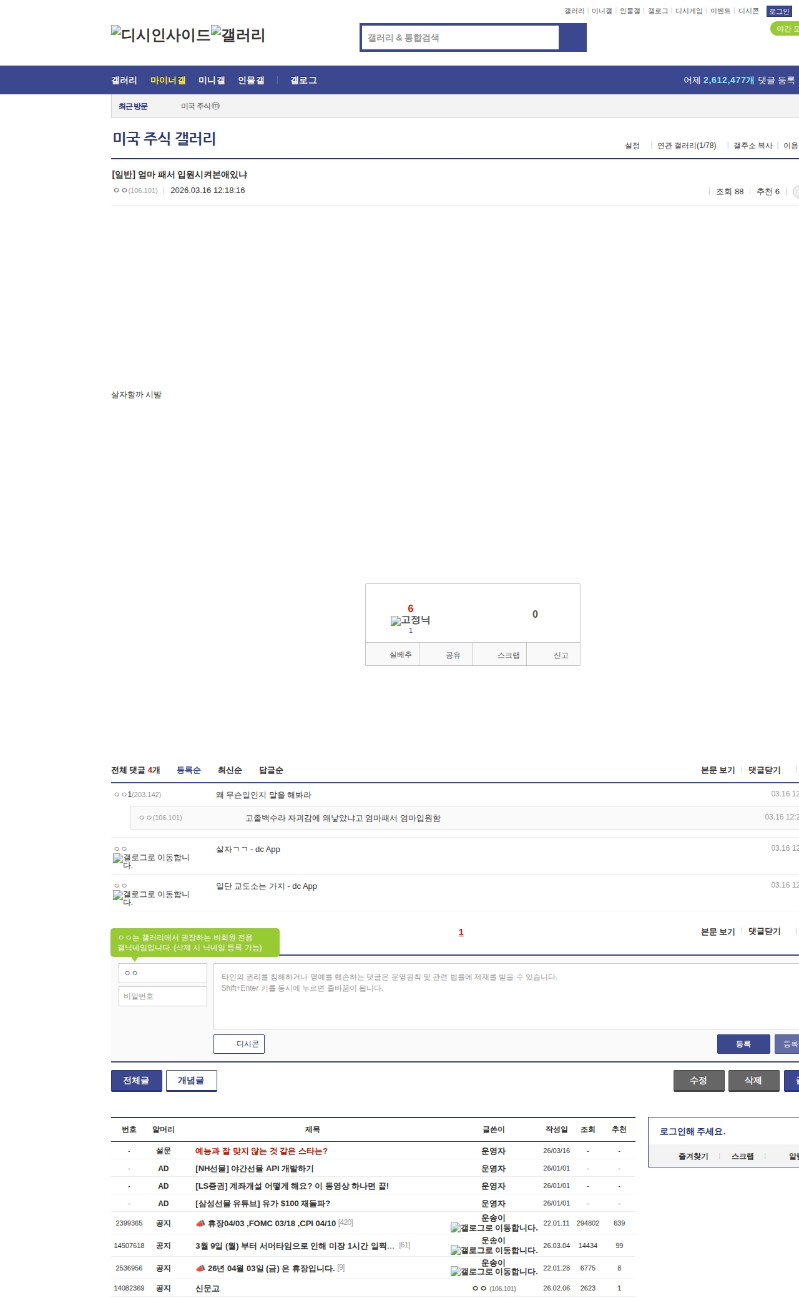Click the DCInside logo image
The height and width of the screenshot is (1298, 799).
point(160,34)
